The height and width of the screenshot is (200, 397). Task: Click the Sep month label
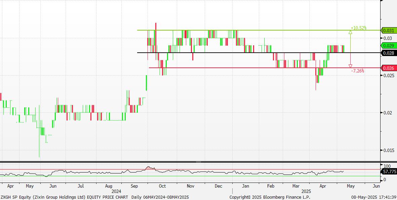(x=134, y=186)
